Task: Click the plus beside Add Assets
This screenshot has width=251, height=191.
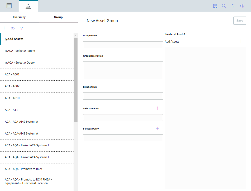Action: [241, 41]
